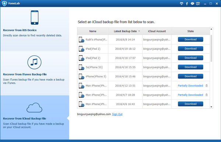Open the chat feedback bubble icon
This screenshot has width=221, height=142.
point(192,4)
